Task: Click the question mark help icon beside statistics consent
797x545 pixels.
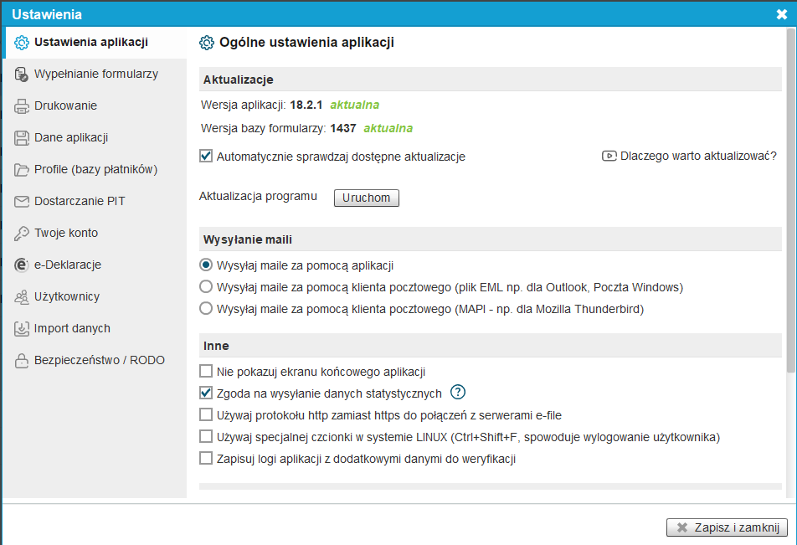Action: pyautogui.click(x=458, y=393)
